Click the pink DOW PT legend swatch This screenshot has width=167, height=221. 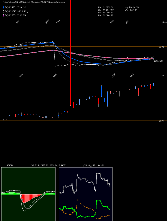(3, 16)
